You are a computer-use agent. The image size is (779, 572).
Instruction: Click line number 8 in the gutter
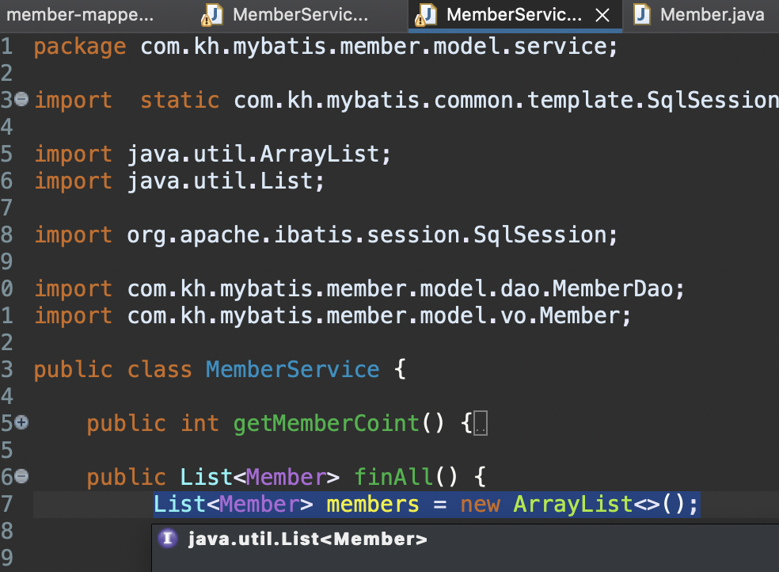coord(7,235)
